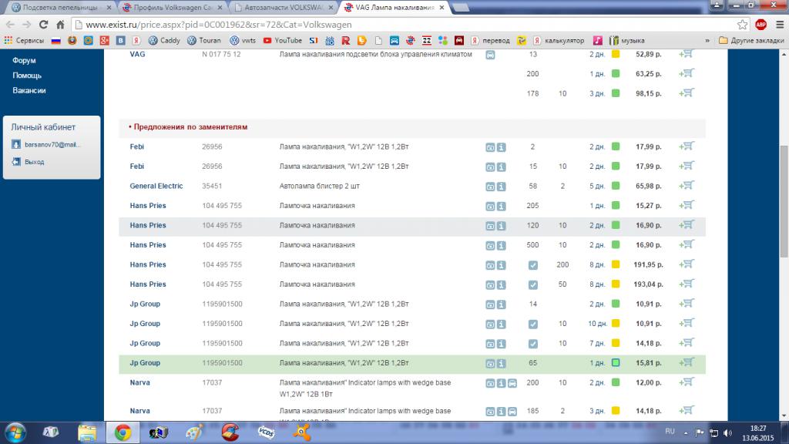Open the YouTube bookmark
Viewport: 789px width, 444px height.
click(x=282, y=40)
